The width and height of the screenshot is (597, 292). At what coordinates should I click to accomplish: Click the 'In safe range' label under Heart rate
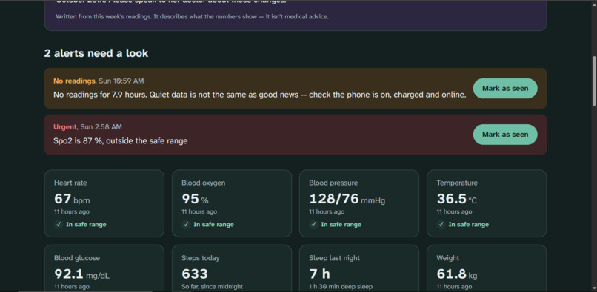coord(86,224)
